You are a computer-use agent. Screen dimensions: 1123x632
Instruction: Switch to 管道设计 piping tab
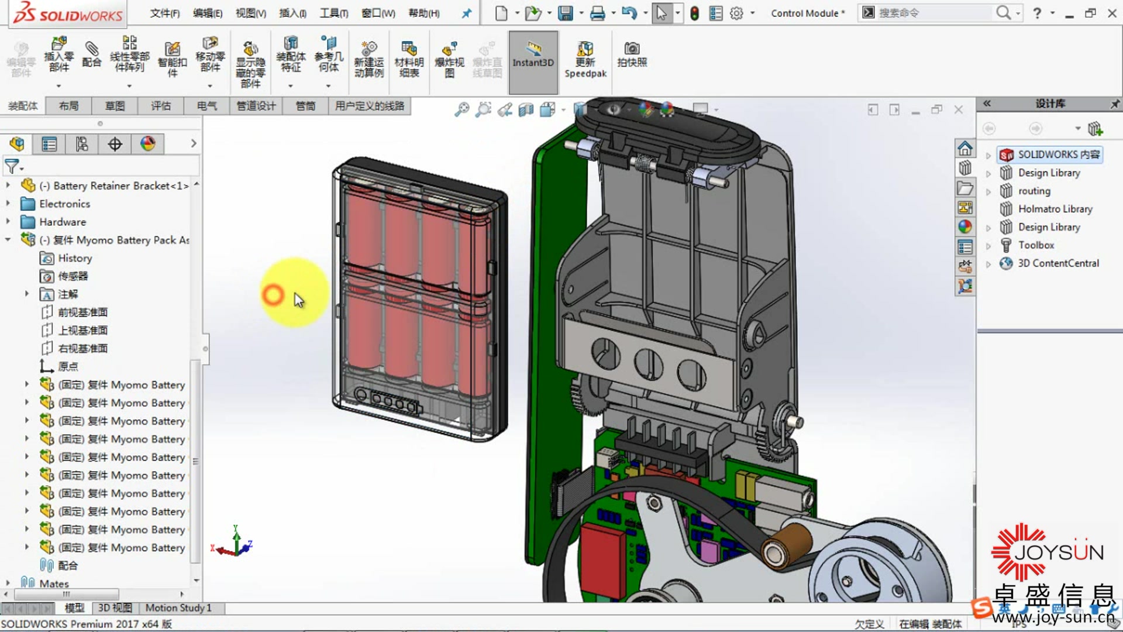point(256,106)
